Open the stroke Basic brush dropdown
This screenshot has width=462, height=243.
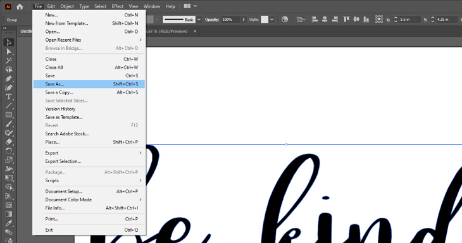click(199, 20)
